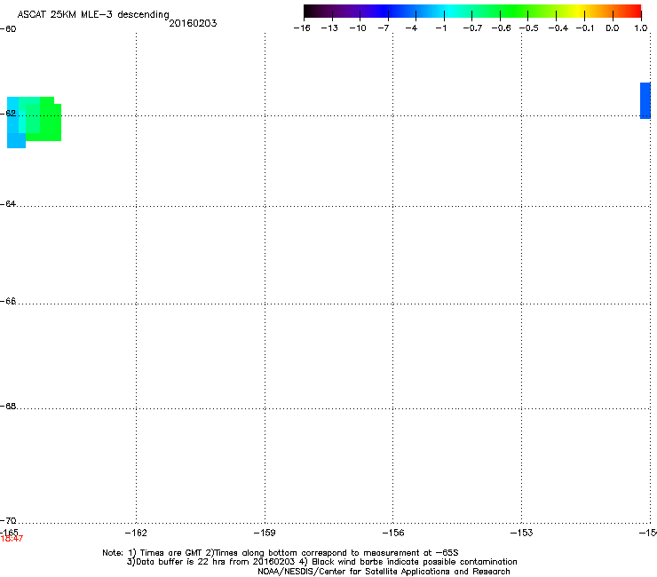Image resolution: width=657 pixels, height=577 pixels.
Task: Click the blue data cell at the right map edge
Action: pos(645,100)
